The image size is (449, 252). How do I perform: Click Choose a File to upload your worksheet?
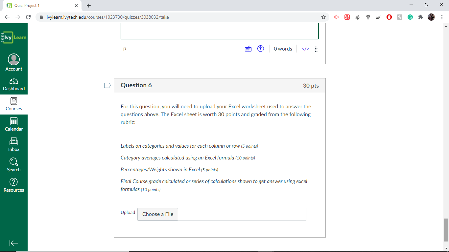[x=157, y=214]
